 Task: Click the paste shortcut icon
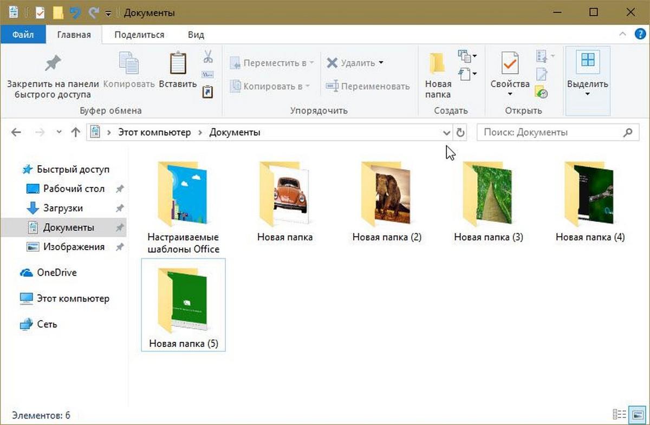[207, 91]
